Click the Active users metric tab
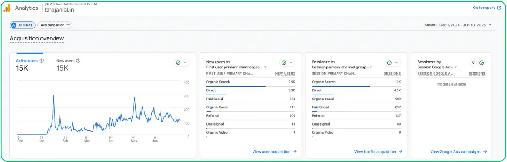 point(27,61)
